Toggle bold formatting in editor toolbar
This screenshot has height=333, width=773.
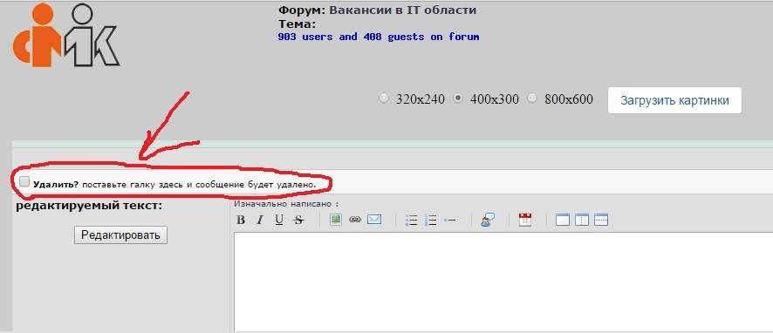point(241,221)
